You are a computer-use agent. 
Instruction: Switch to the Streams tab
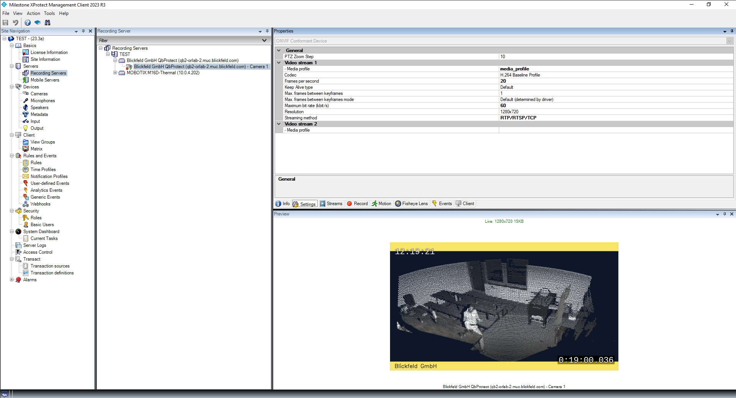coord(331,204)
